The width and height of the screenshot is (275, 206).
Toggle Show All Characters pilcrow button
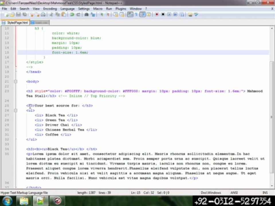pyautogui.click(x=136, y=15)
